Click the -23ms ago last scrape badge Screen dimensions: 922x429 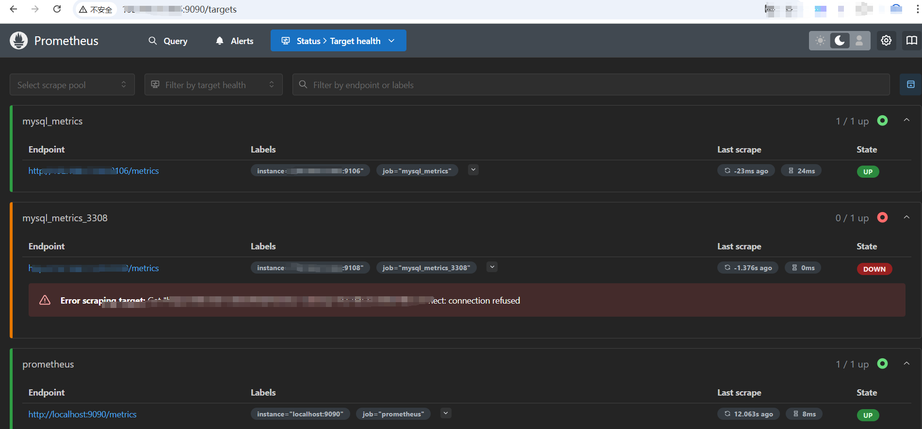746,171
